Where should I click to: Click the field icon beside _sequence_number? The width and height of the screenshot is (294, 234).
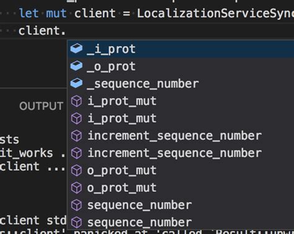point(76,84)
